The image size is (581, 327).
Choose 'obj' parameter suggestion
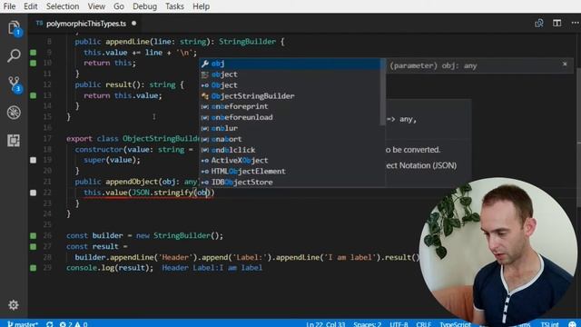click(290, 64)
